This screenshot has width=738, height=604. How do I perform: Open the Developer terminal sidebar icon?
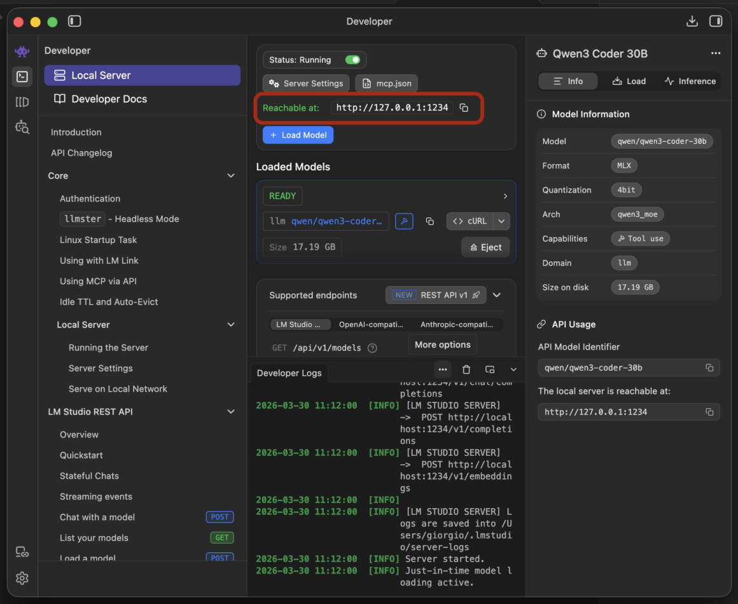coord(22,76)
